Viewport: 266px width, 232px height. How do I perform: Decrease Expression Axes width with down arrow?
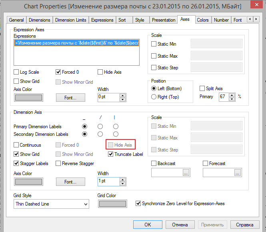pyautogui.click(x=122, y=99)
